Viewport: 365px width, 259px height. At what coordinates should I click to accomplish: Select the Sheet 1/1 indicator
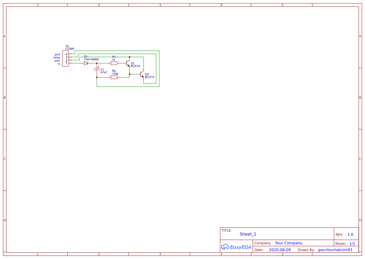coord(352,243)
